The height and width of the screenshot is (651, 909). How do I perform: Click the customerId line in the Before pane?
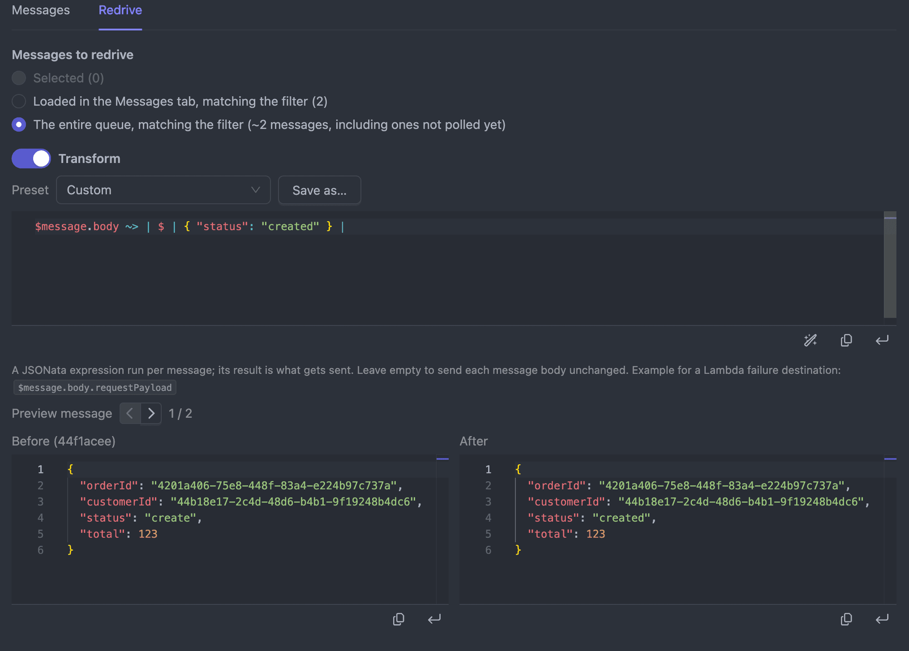pyautogui.click(x=251, y=502)
